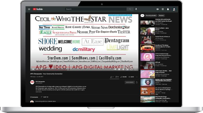Click the video title 'APG Chesapeake - Your Community Connection'
The width and height of the screenshot is (203, 113).
pos(46,74)
